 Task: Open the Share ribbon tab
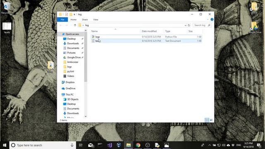pyautogui.click(x=84, y=19)
